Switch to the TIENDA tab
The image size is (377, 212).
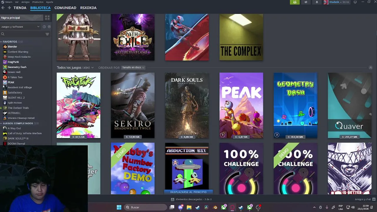(20, 8)
